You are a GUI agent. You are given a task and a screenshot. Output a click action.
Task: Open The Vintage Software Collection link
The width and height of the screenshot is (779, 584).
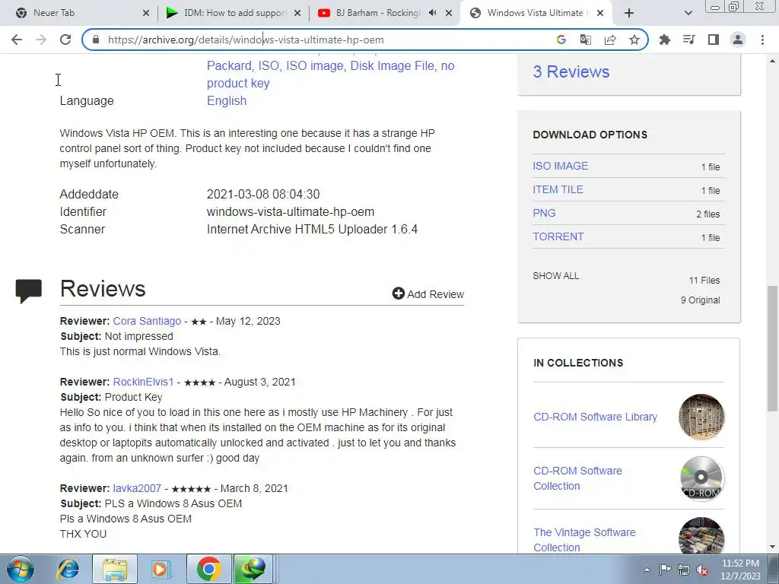(584, 540)
